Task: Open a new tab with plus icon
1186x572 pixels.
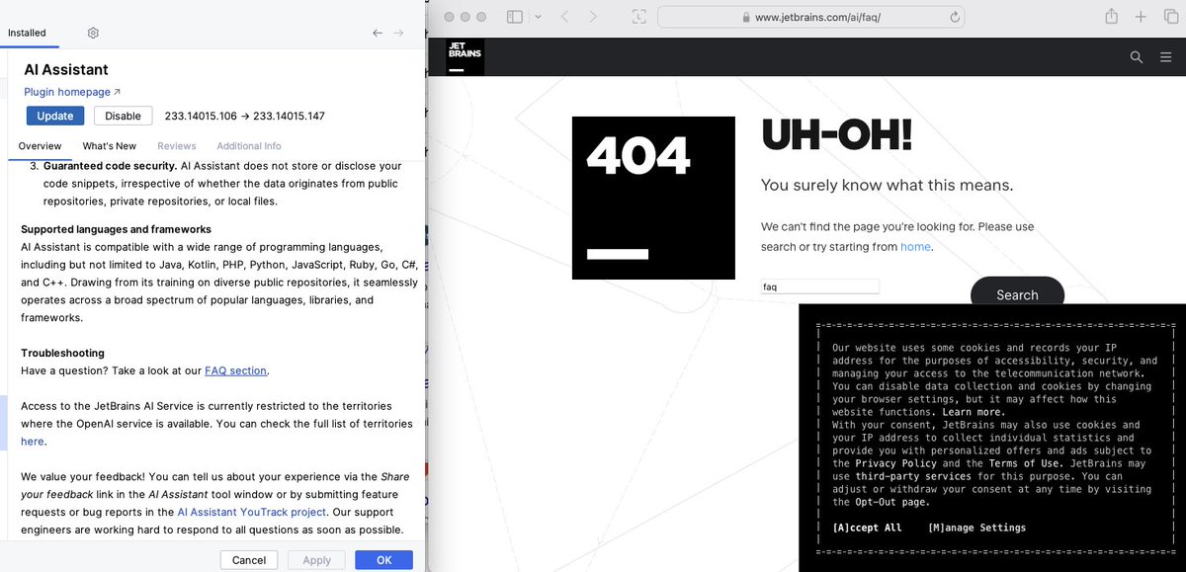Action: pyautogui.click(x=1142, y=17)
